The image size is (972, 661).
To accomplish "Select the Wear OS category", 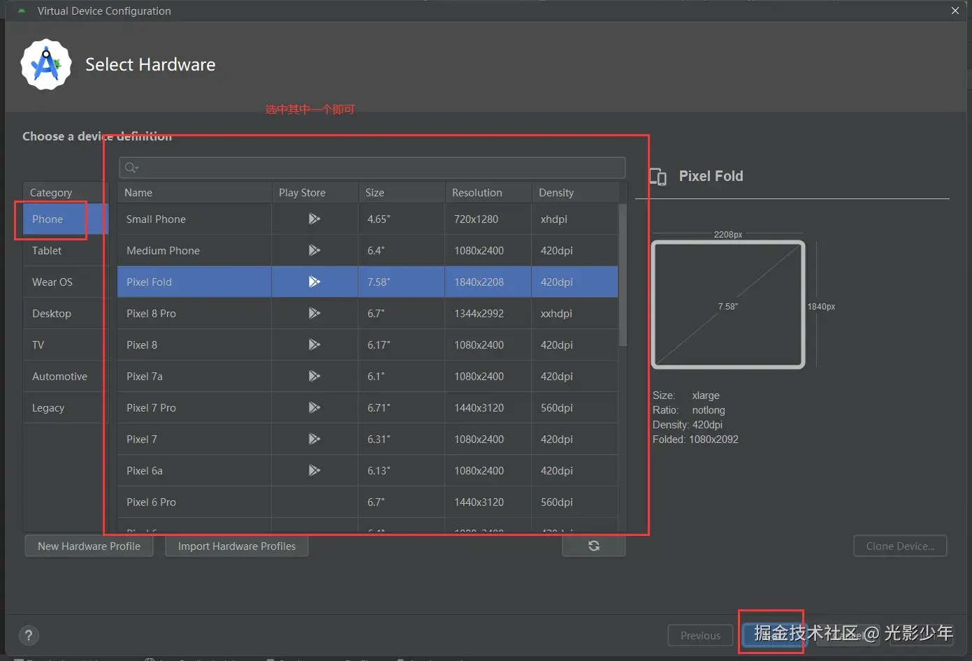I will coord(66,282).
